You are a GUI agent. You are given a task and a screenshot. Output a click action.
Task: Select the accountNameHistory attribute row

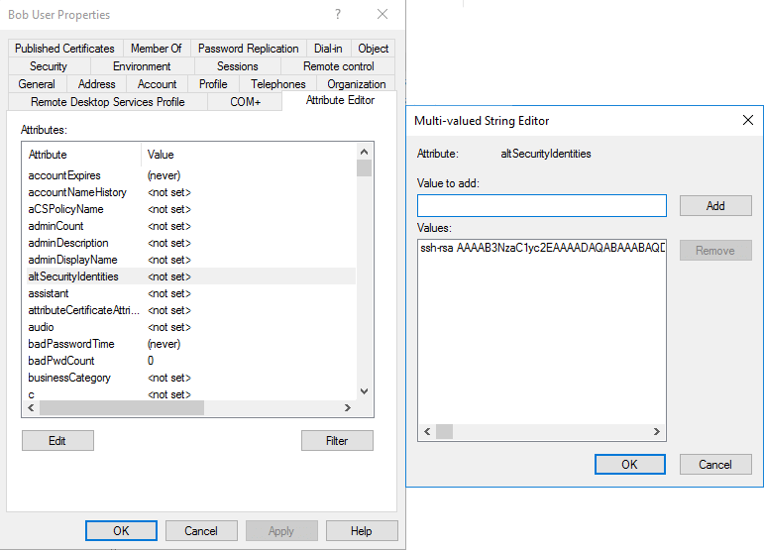(190, 192)
